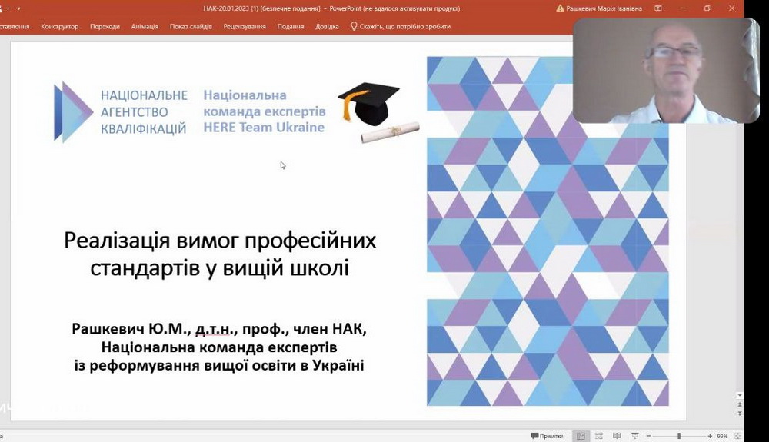The image size is (769, 442).
Task: Go to previous slide via double-up arrow
Action: (x=740, y=405)
